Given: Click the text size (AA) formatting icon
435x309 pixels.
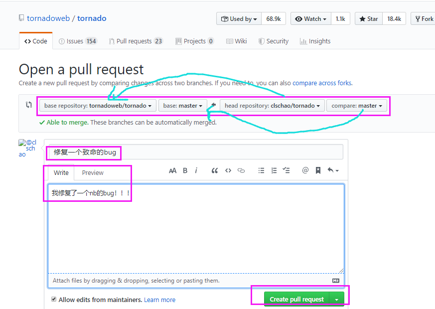Looking at the screenshot, I should (x=172, y=170).
